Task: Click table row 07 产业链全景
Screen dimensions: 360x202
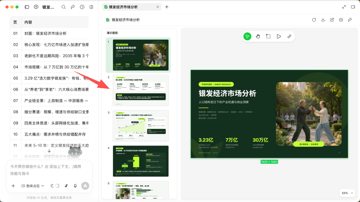Action: click(x=49, y=101)
